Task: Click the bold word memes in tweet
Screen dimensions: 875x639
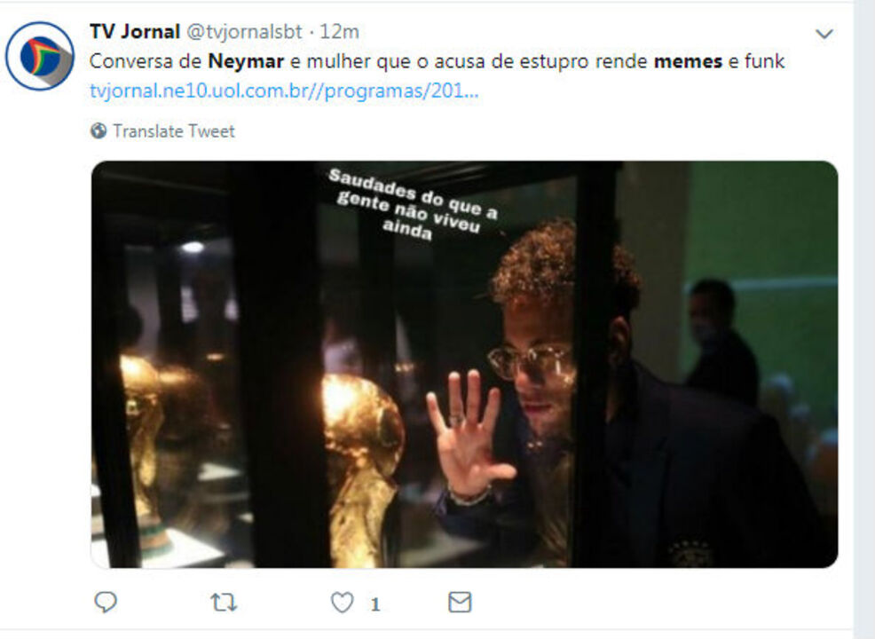Action: 688,61
